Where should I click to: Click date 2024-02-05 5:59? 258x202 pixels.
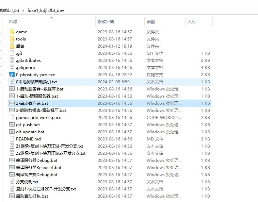(x=114, y=82)
